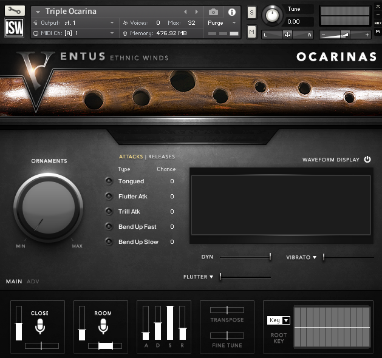This screenshot has width=382, height=358.
Task: Solo the instrument with S button
Action: (251, 12)
